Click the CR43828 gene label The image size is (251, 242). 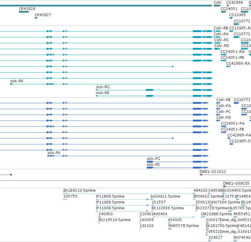click(27, 9)
